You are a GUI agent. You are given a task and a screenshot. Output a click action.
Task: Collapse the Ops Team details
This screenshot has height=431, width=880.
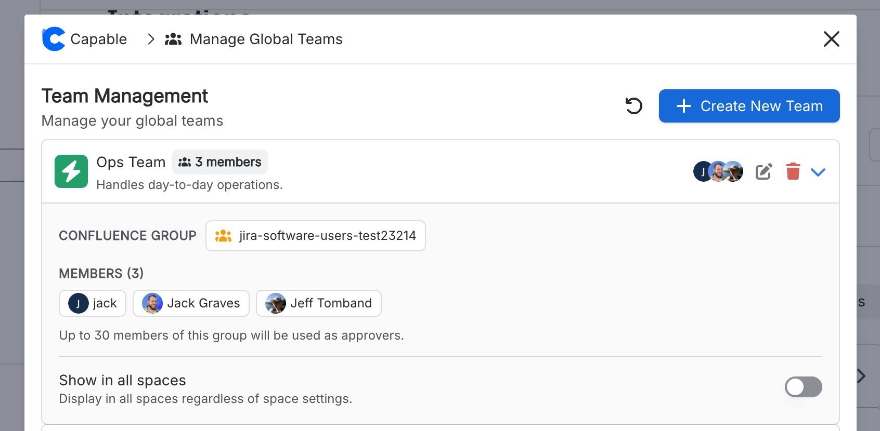click(818, 172)
